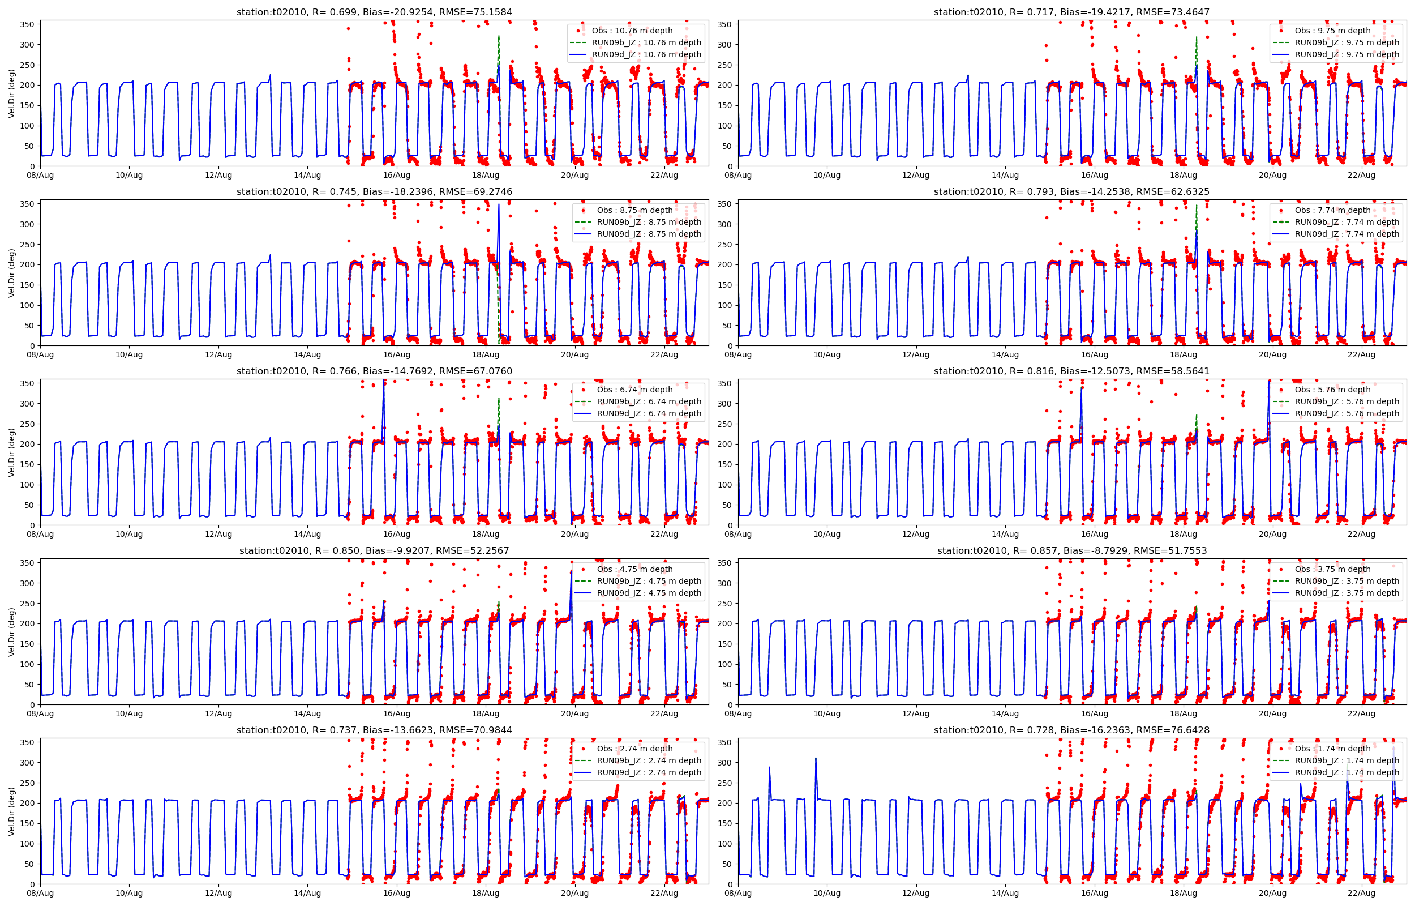1415x906 pixels.
Task: Click blue line marker for RUN09d_JZ 8.75 m legend
Action: pyautogui.click(x=583, y=233)
